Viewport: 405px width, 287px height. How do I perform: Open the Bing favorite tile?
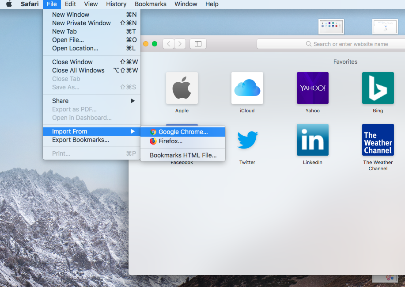[x=378, y=88]
